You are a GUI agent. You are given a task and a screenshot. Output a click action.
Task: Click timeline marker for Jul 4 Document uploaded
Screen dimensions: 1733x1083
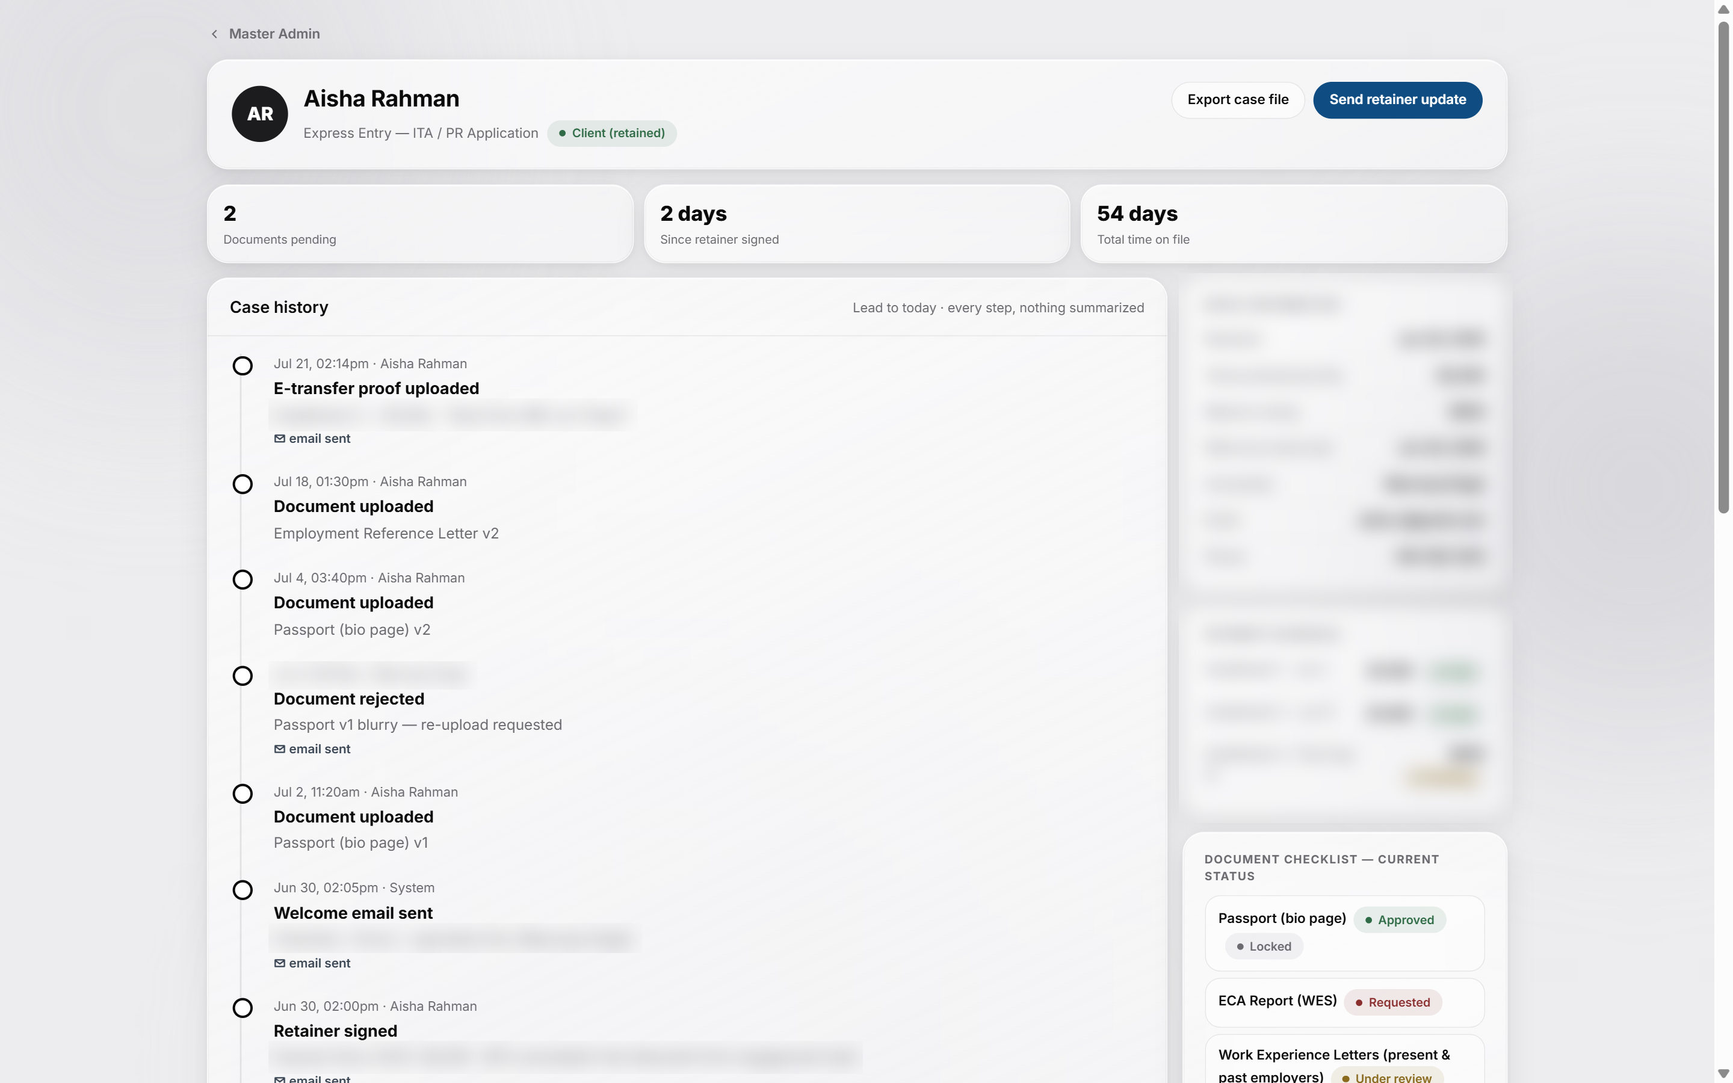coord(242,579)
